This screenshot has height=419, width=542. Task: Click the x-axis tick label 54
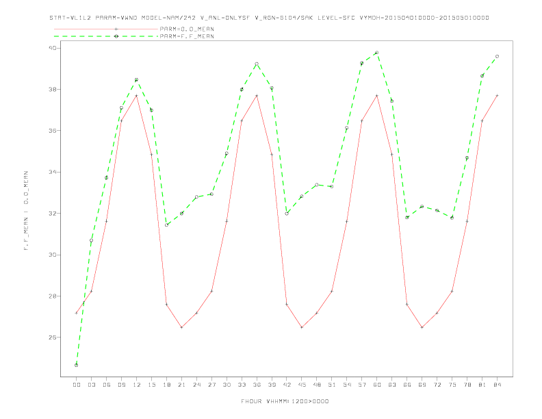(x=347, y=385)
